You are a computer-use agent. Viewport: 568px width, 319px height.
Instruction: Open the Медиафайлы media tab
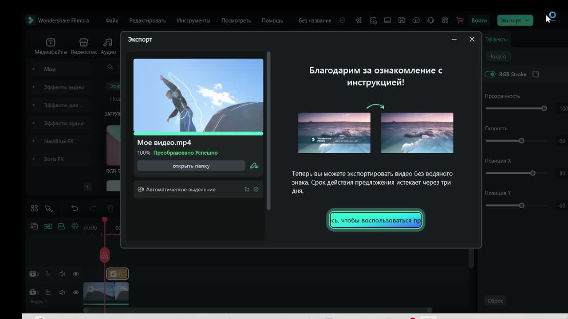(x=51, y=46)
